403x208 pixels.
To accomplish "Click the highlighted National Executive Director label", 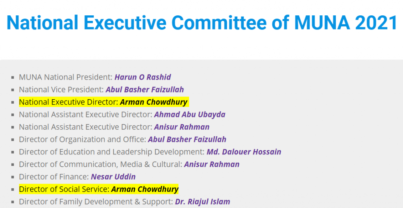I will pos(68,102).
